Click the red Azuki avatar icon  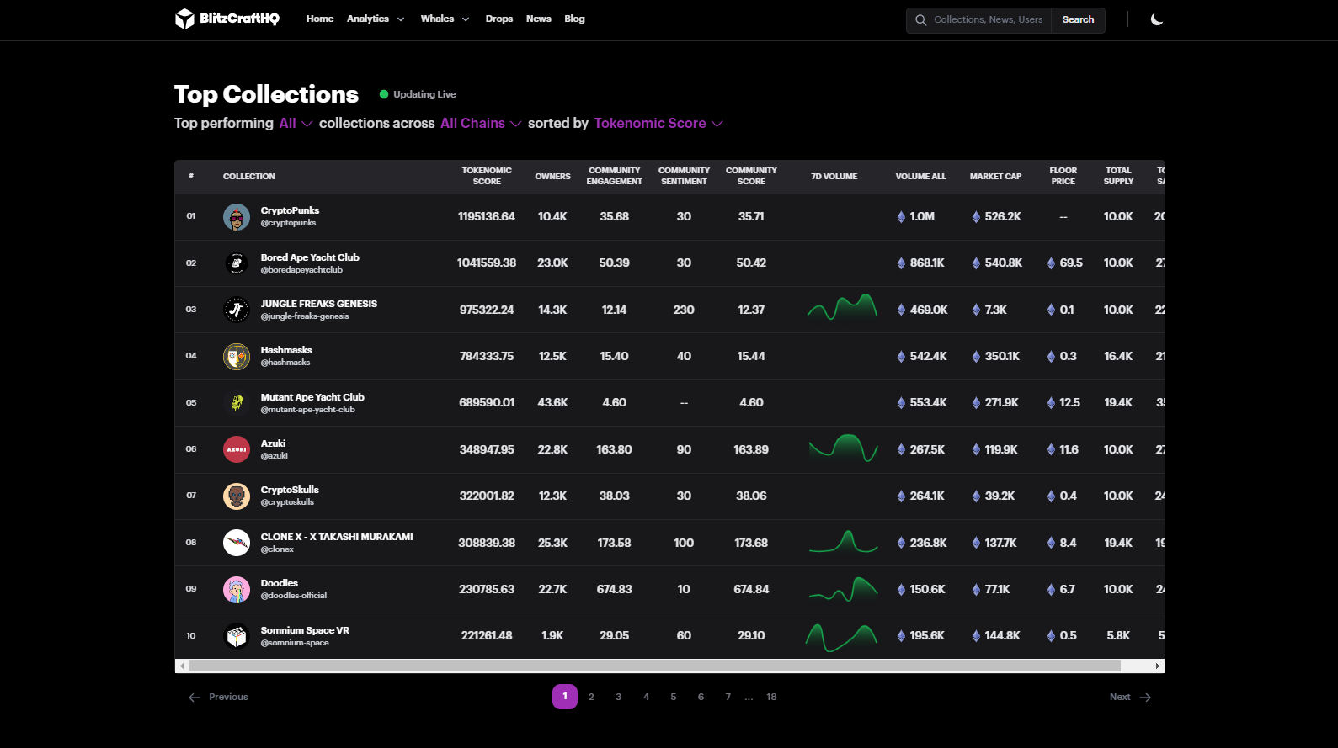coord(237,449)
